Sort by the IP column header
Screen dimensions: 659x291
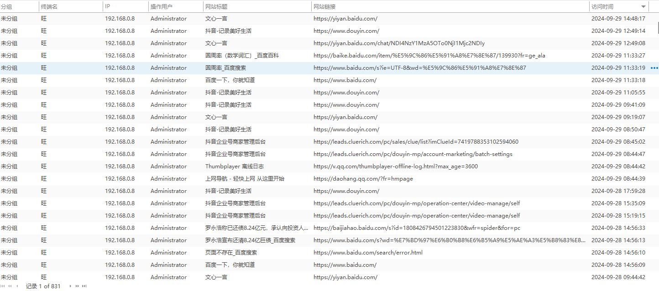coord(107,6)
